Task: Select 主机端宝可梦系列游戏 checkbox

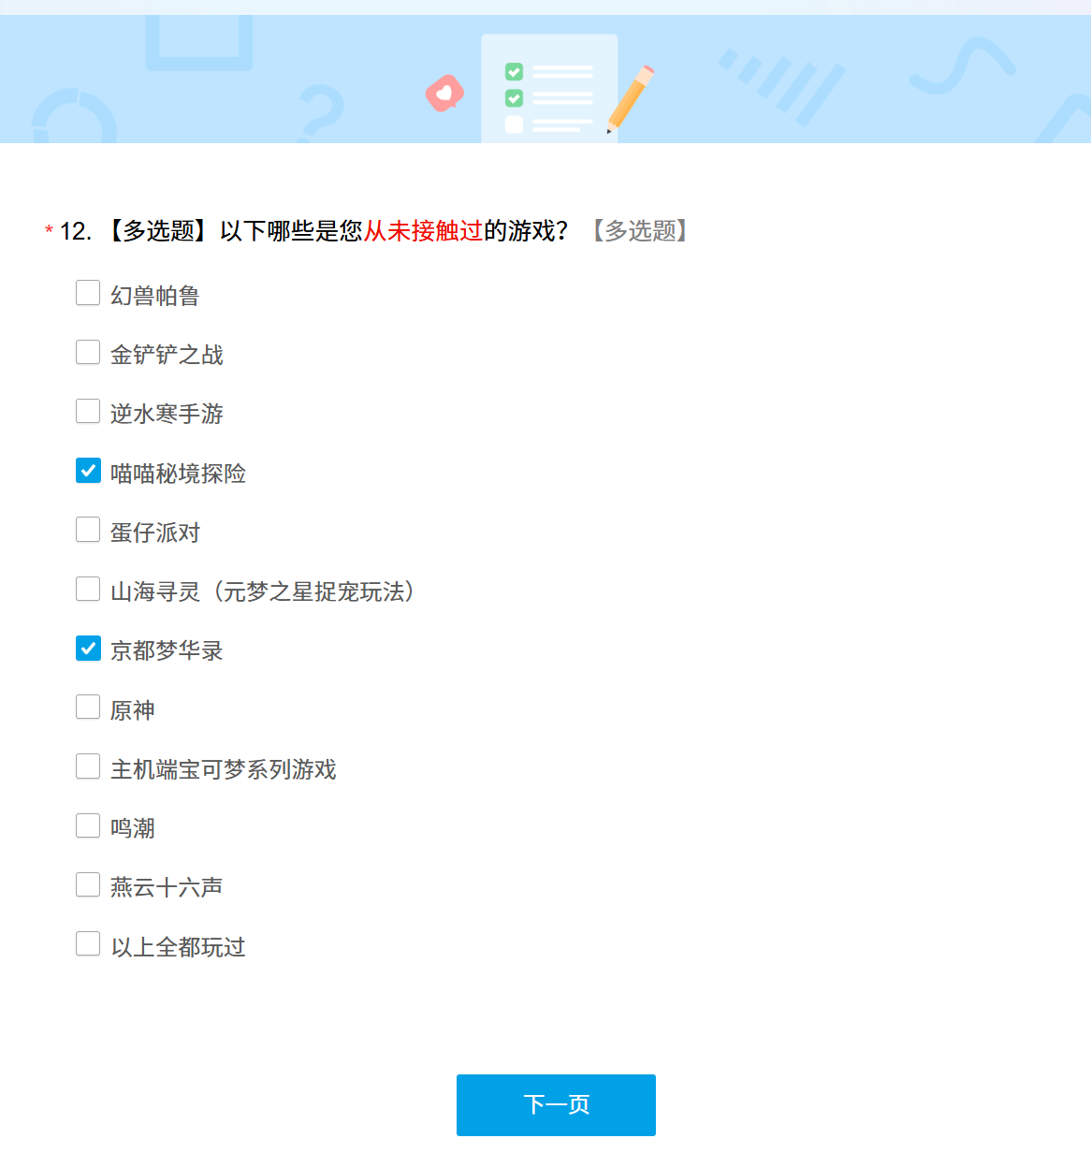Action: click(x=88, y=766)
